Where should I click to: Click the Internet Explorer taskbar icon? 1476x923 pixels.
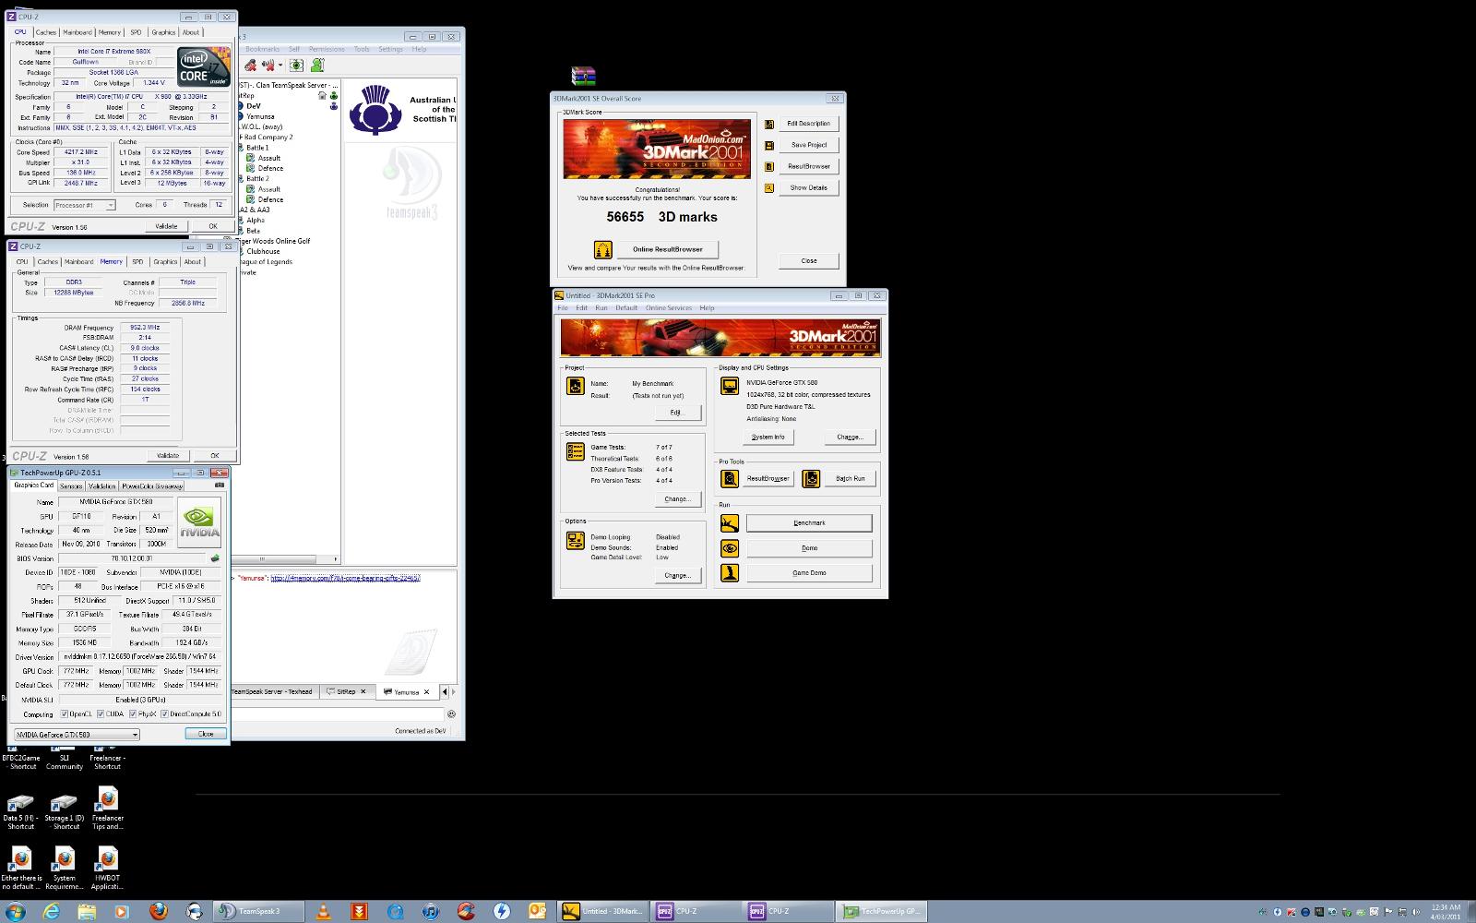[52, 911]
